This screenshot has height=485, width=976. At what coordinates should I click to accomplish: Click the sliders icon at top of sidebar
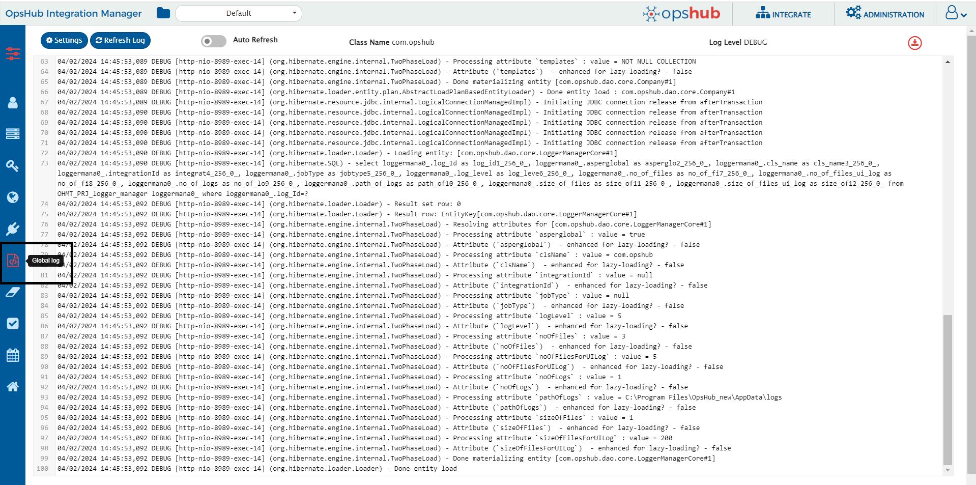(x=13, y=53)
